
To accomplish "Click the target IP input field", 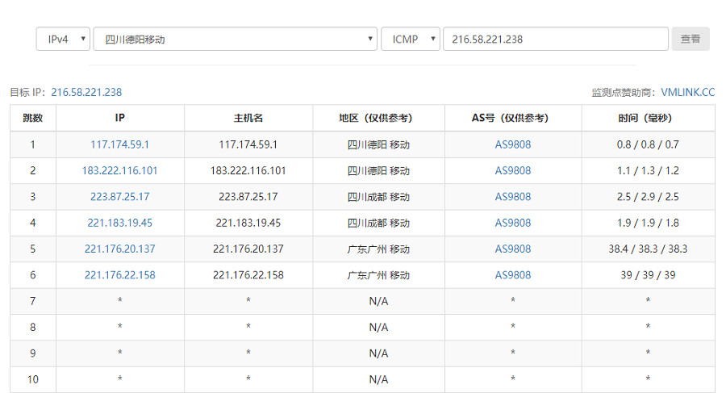I will (x=555, y=39).
